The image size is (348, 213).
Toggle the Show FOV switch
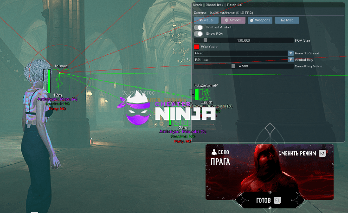[198, 34]
